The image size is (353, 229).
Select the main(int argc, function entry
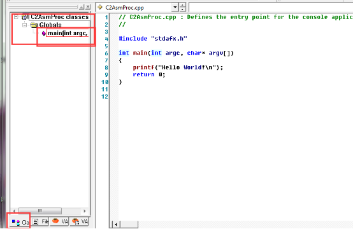coord(68,33)
